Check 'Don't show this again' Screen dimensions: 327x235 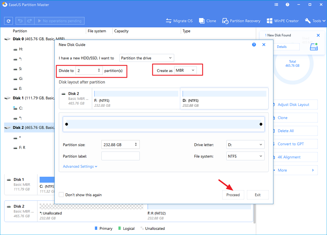coord(61,195)
